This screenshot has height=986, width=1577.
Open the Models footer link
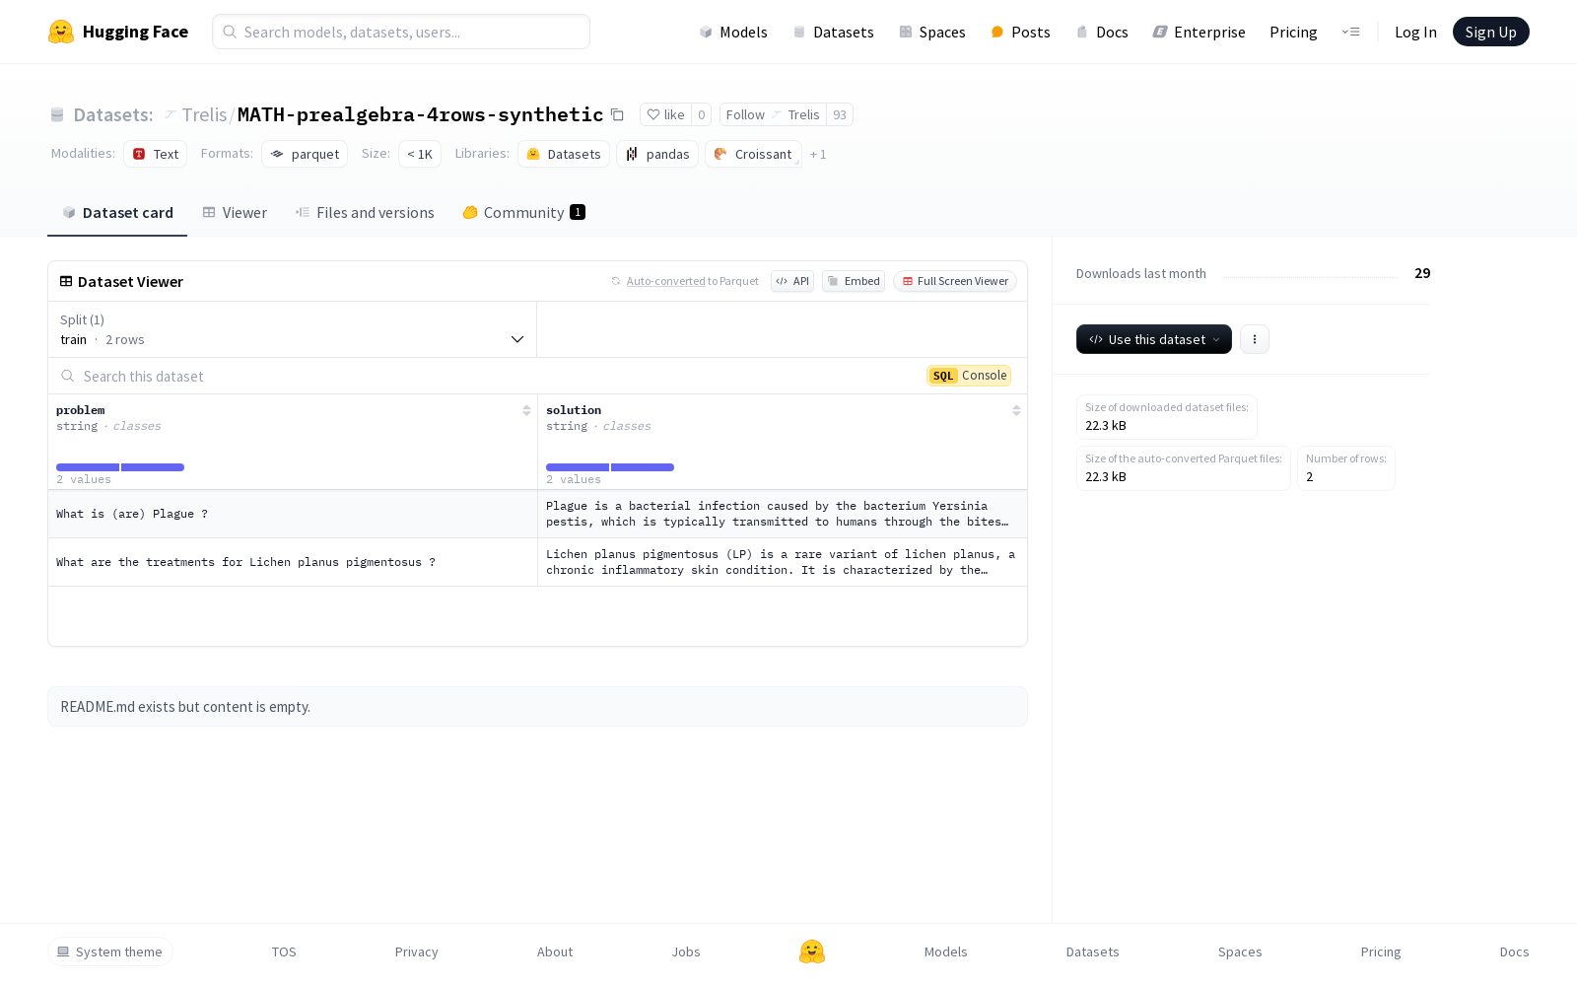click(946, 951)
